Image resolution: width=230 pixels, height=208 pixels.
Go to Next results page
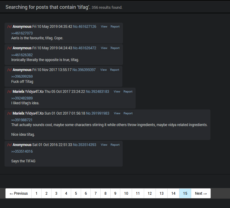point(201,193)
